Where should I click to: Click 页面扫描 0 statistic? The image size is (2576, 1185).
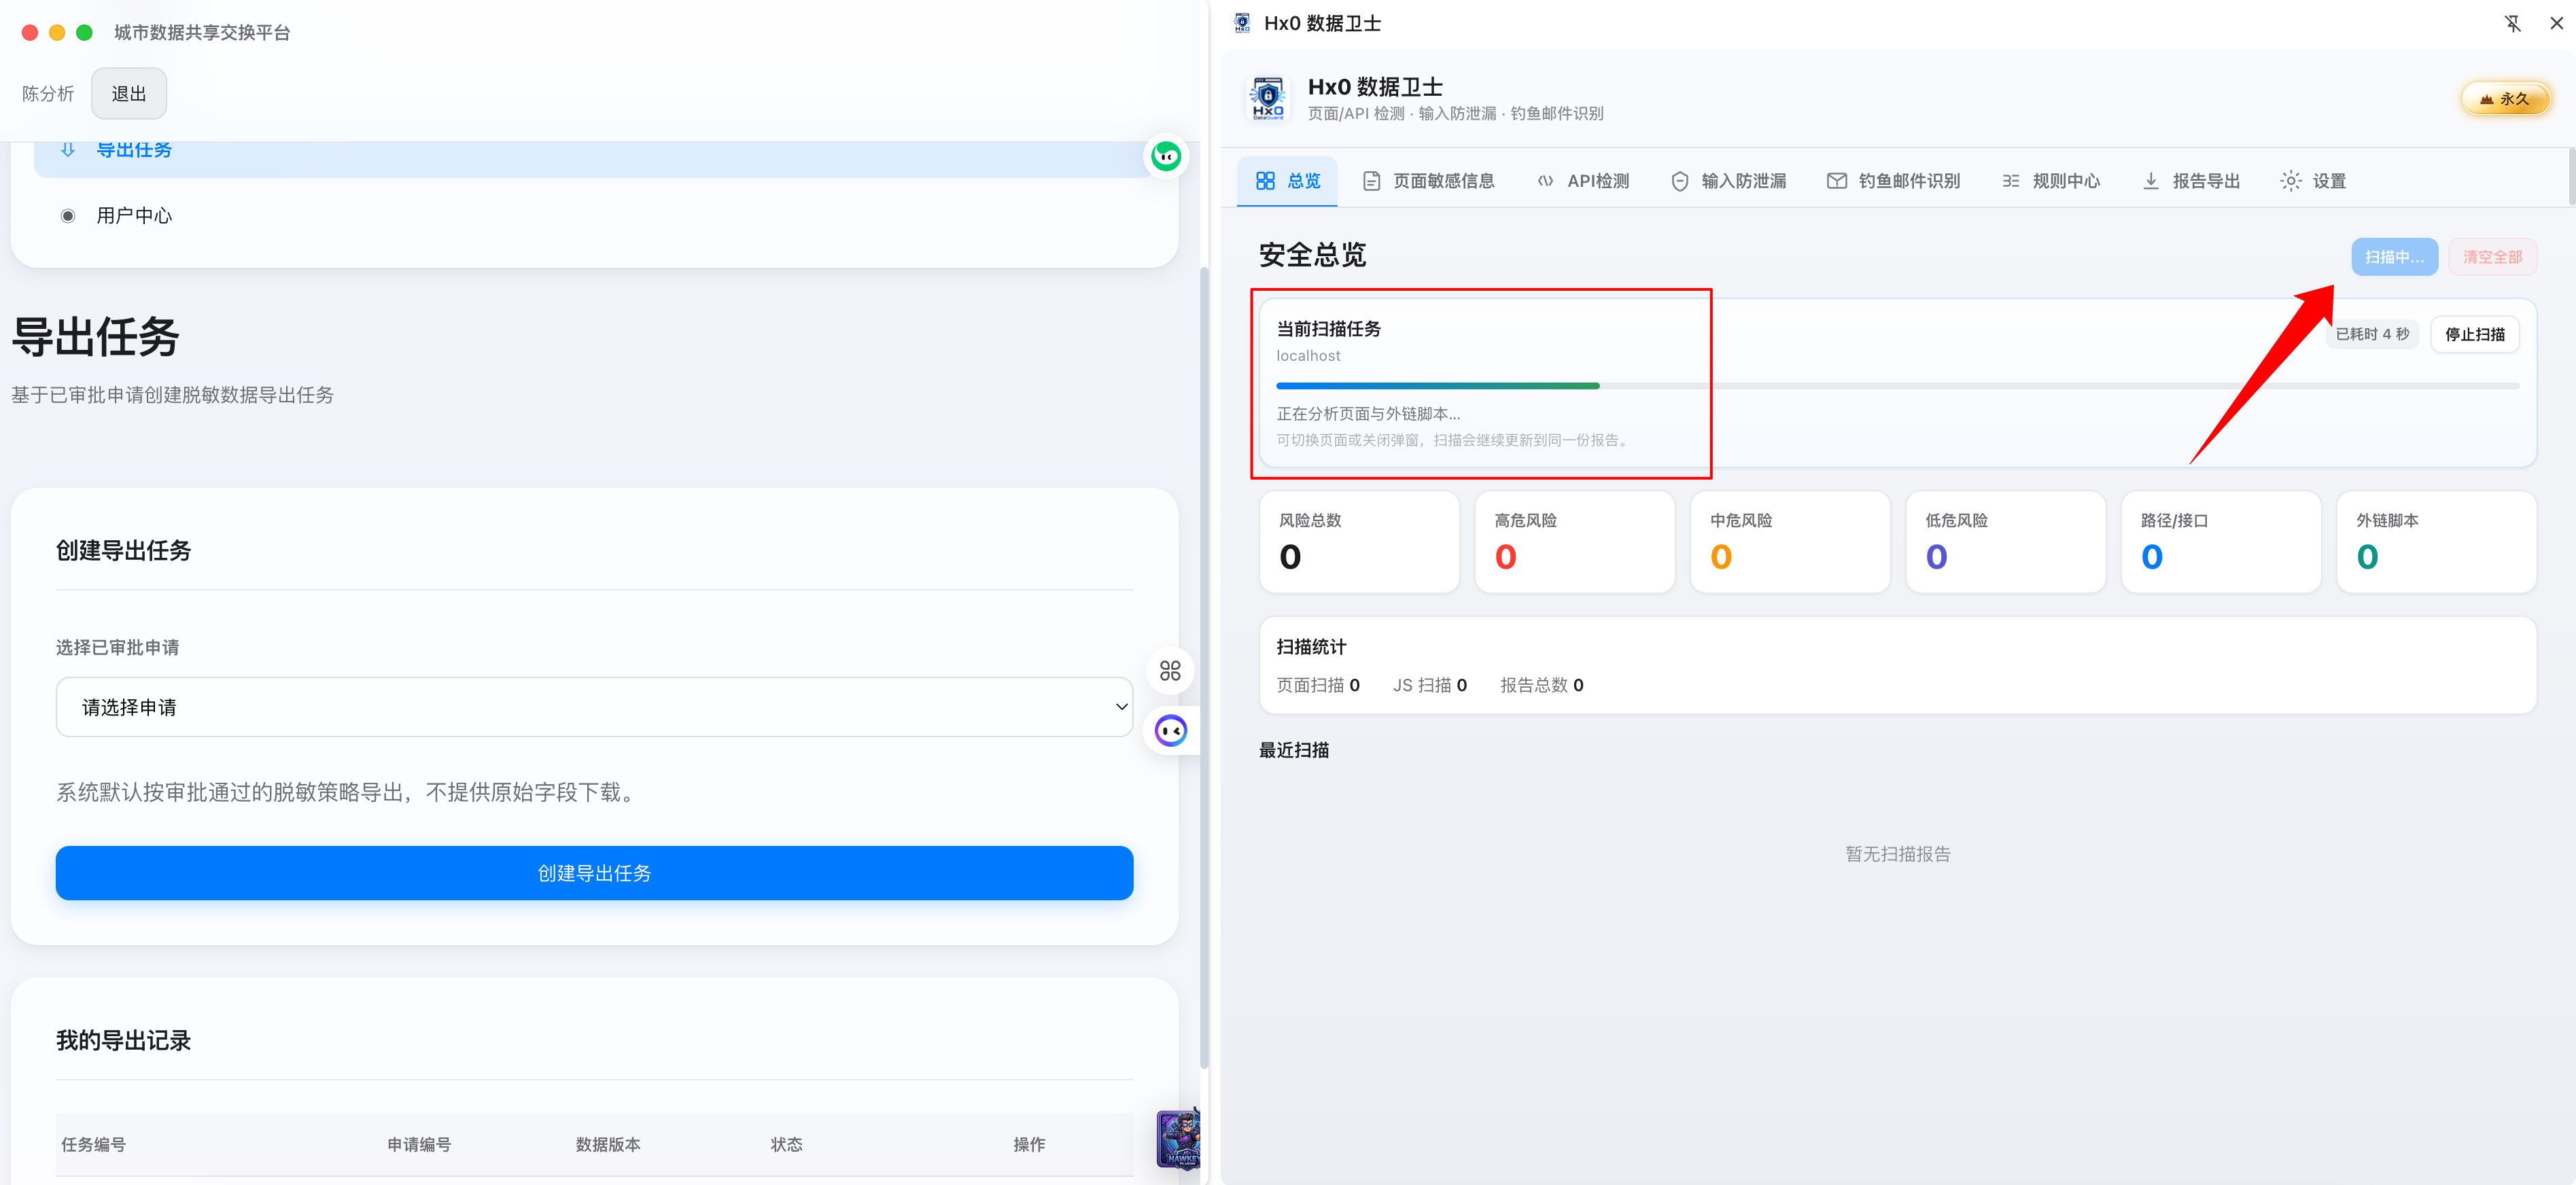click(1318, 685)
